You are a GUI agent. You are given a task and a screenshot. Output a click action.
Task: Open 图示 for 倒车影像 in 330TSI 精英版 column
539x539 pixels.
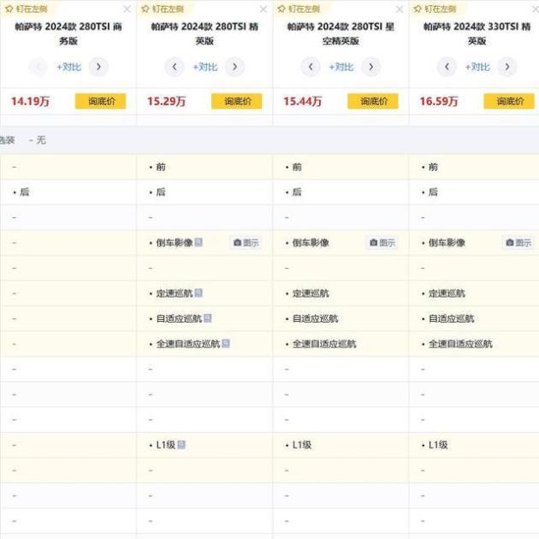(518, 243)
